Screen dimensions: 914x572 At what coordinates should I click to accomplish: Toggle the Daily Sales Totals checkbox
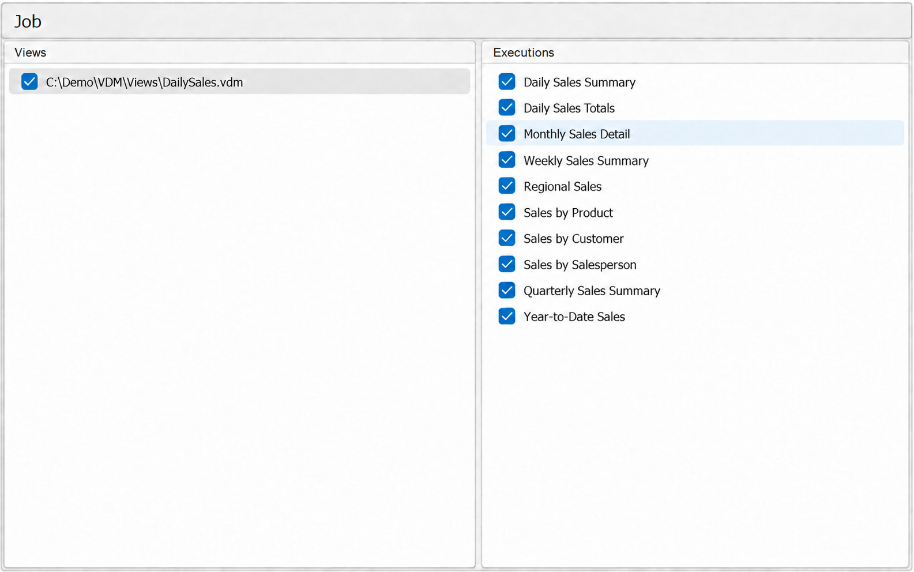pos(507,108)
